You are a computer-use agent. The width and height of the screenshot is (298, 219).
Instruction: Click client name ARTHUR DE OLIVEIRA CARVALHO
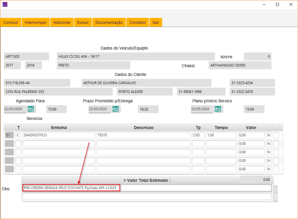tap(146, 83)
